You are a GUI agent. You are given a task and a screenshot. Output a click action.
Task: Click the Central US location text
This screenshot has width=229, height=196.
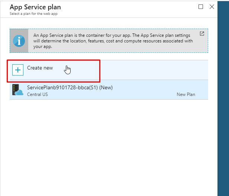38,94
